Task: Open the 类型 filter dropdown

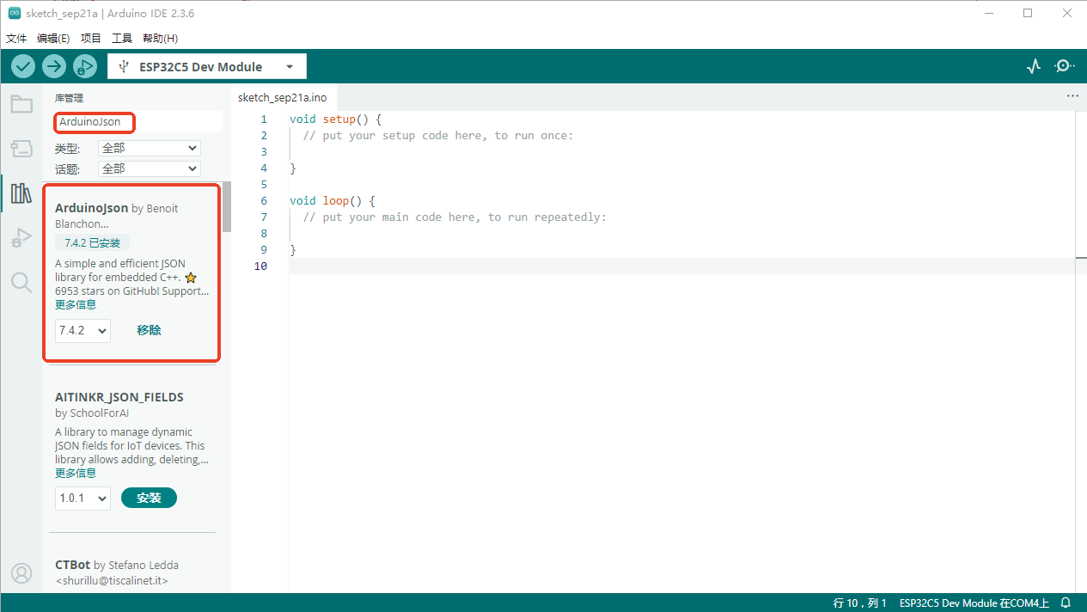Action: (x=149, y=148)
